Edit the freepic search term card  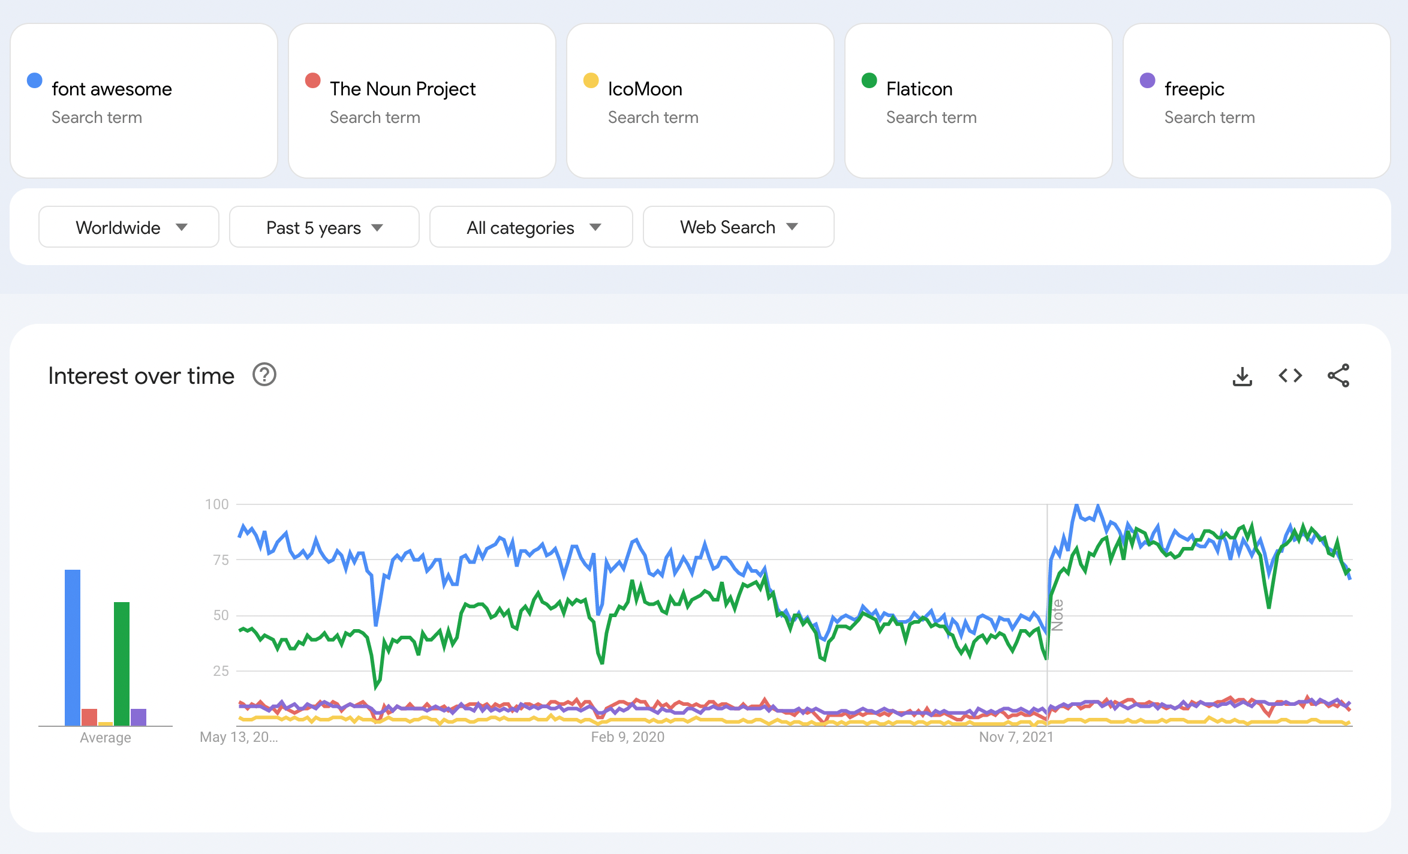point(1257,101)
